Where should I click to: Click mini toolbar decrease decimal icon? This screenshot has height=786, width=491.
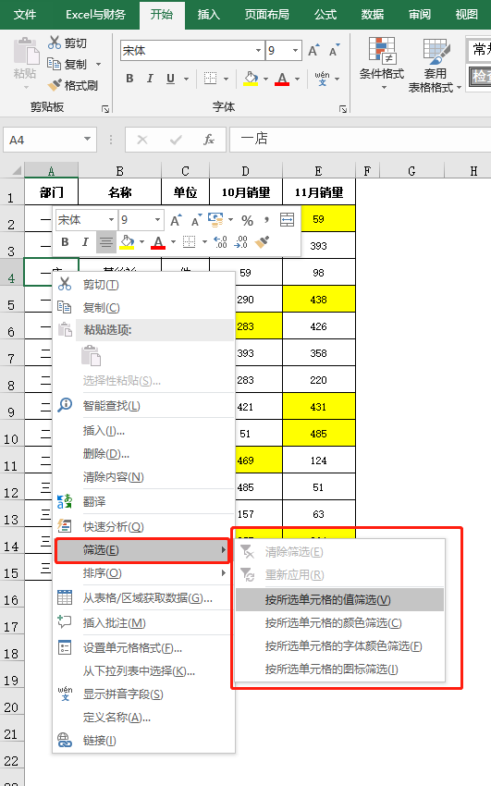point(241,242)
